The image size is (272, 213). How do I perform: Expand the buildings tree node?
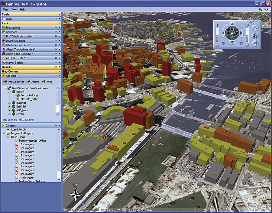click(9, 103)
